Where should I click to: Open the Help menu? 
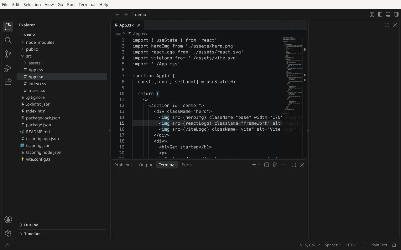(x=104, y=4)
